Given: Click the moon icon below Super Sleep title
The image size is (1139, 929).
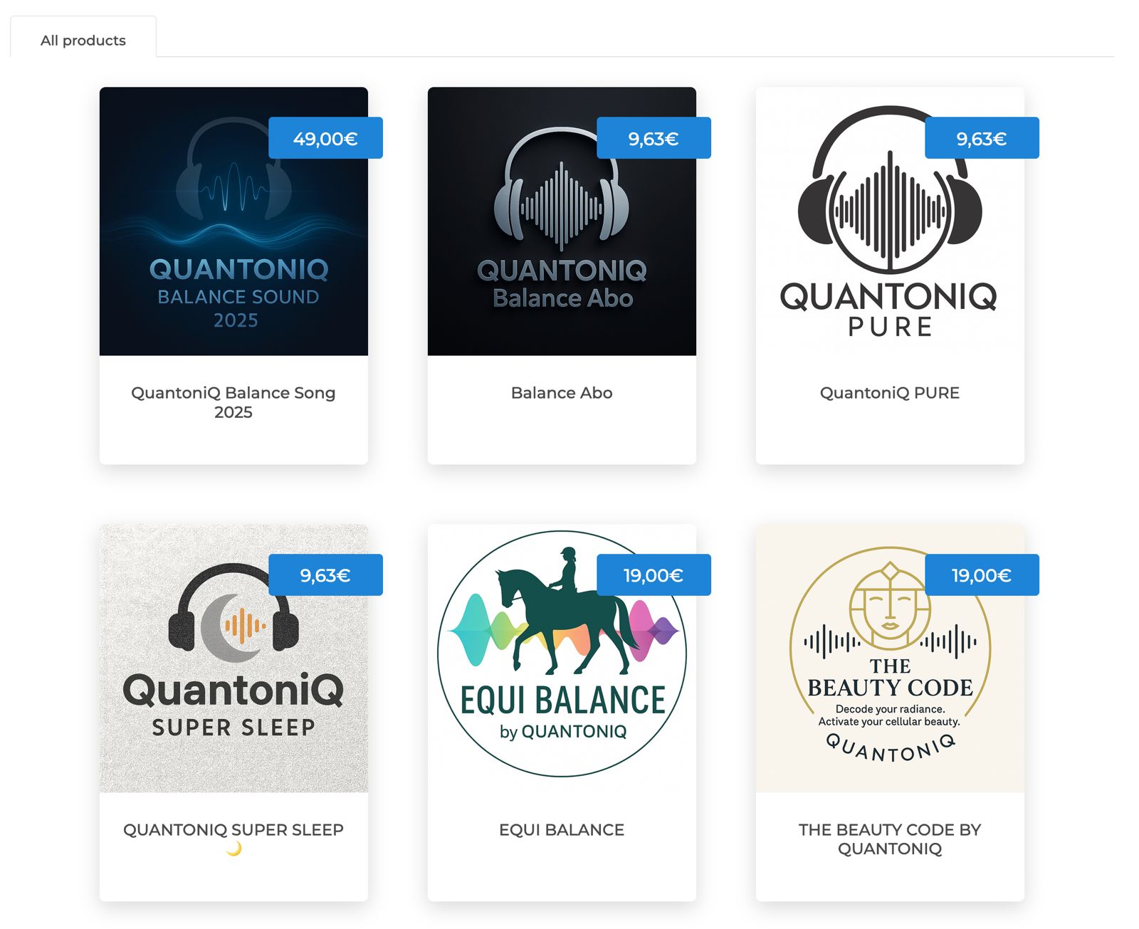Looking at the screenshot, I should (234, 849).
